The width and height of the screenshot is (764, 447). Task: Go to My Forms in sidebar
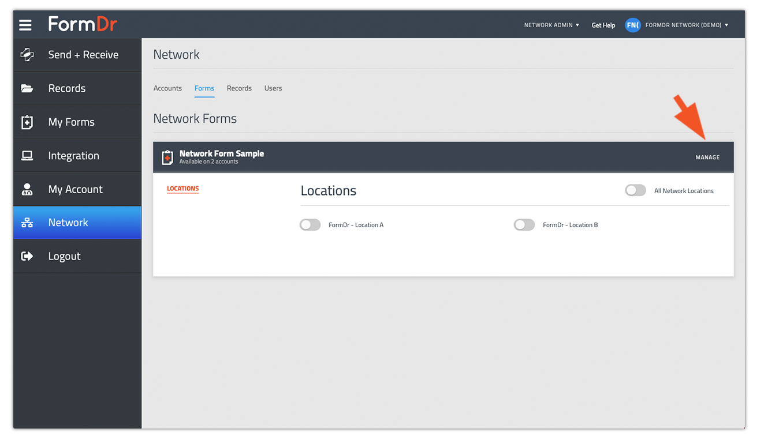click(x=77, y=122)
